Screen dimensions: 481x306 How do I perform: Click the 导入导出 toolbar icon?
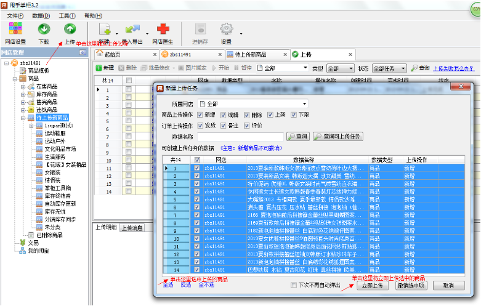pyautogui.click(x=132, y=29)
